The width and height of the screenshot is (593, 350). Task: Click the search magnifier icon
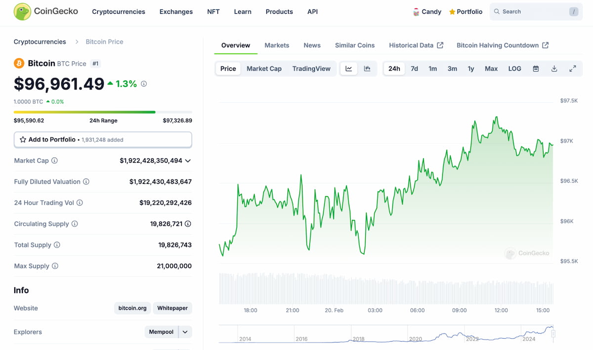497,11
